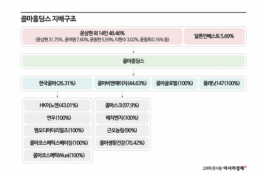267x177 pixels.
Task: Select the HK이노엔(43.01%) subsidiary
Action: pyautogui.click(x=57, y=106)
